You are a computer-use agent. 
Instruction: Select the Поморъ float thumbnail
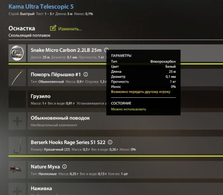pyautogui.click(x=17, y=78)
